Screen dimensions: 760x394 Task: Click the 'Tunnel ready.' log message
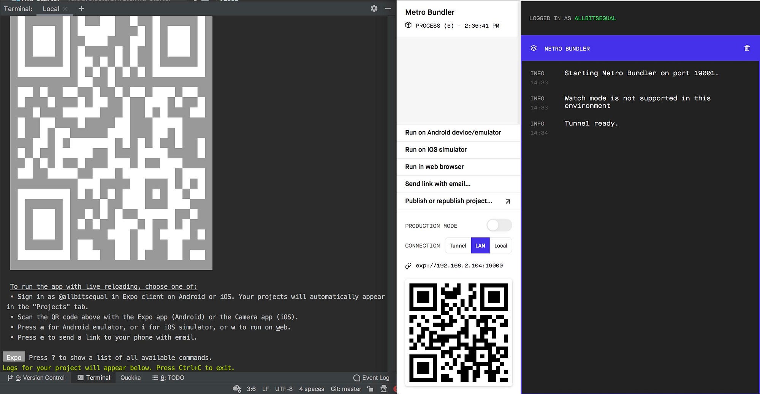click(591, 123)
